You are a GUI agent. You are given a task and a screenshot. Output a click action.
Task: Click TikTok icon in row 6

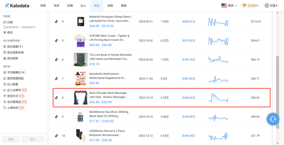click(x=56, y=59)
